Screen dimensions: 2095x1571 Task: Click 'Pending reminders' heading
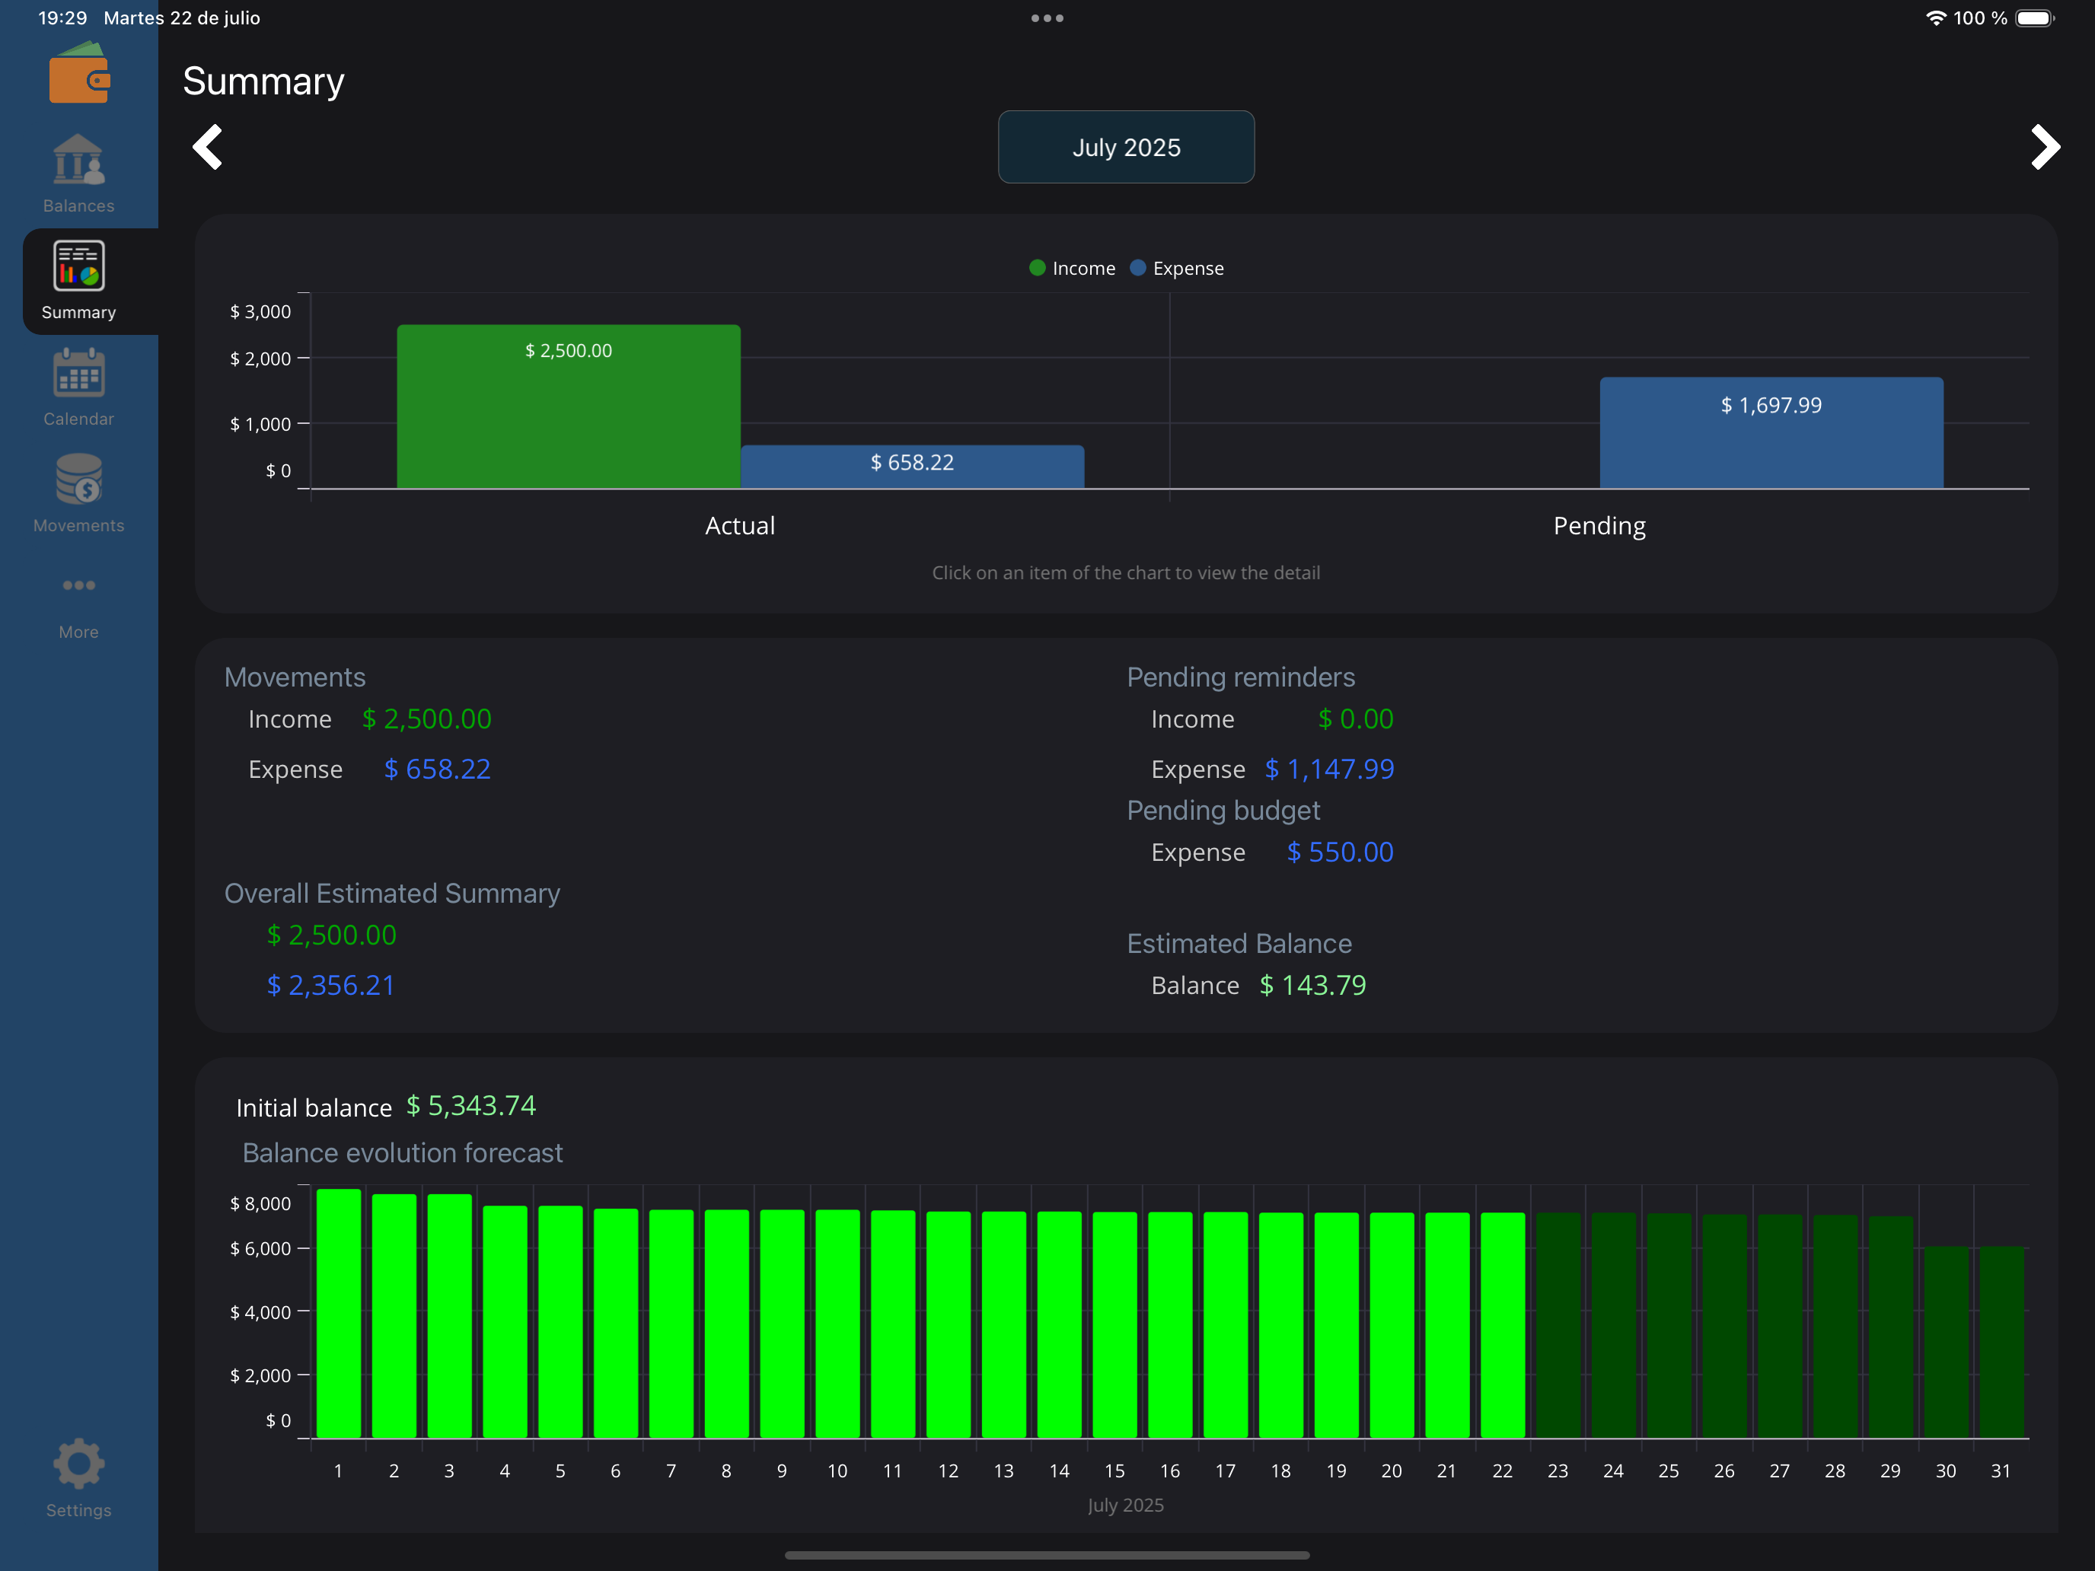(x=1241, y=677)
